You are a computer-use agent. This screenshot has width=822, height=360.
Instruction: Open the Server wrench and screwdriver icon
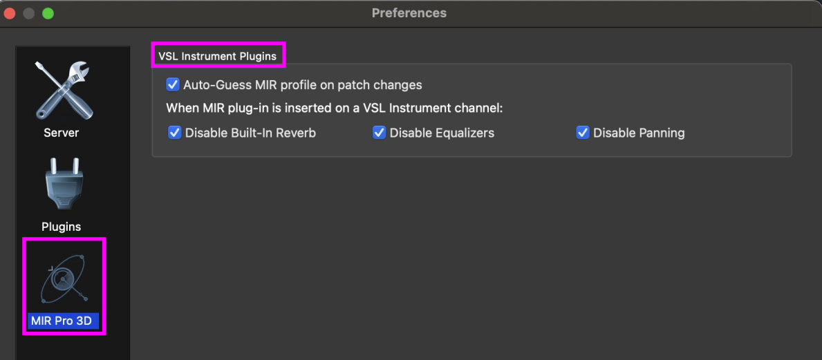point(62,90)
